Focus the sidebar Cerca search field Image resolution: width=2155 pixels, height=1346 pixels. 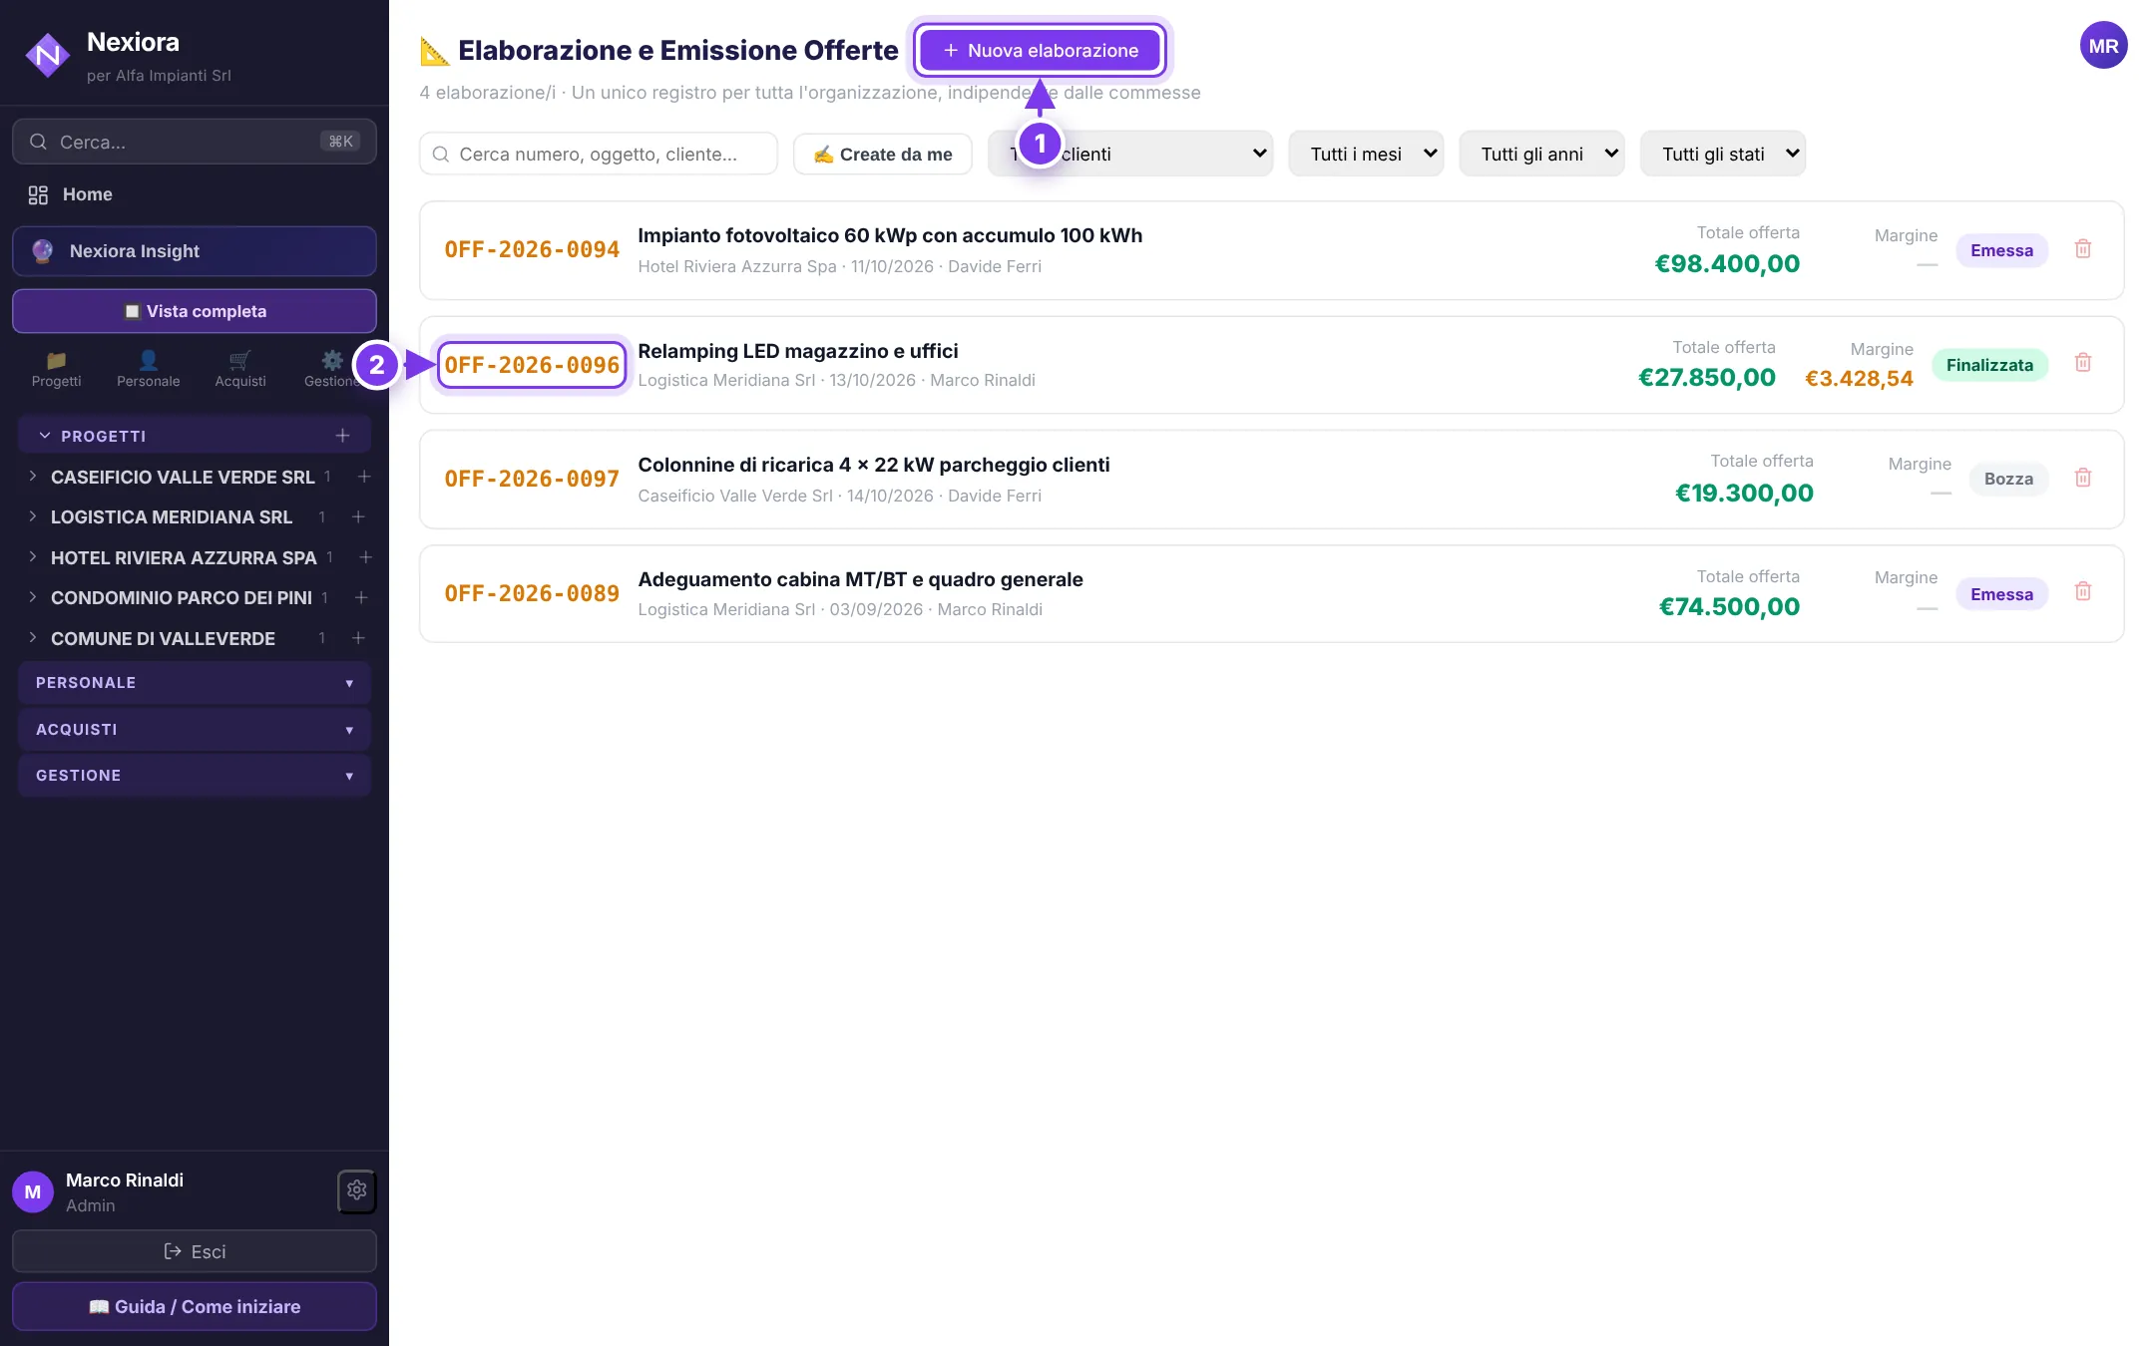coord(195,142)
